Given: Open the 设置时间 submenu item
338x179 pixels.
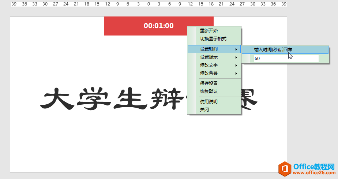Looking at the screenshot, I should [x=214, y=49].
